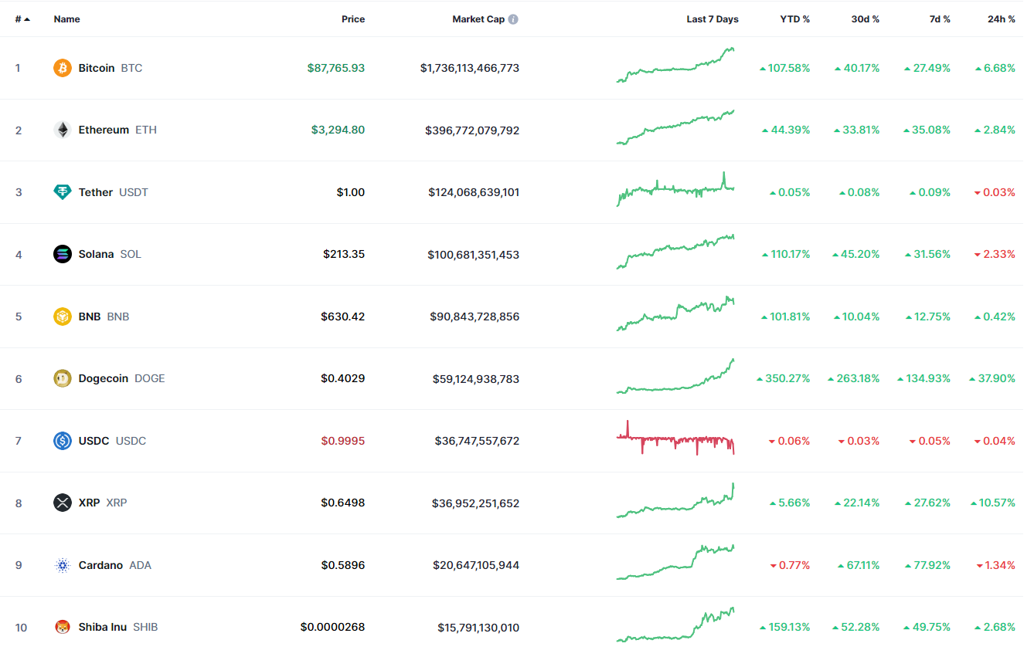Click the BNB logo icon
The image size is (1034, 657).
click(63, 317)
